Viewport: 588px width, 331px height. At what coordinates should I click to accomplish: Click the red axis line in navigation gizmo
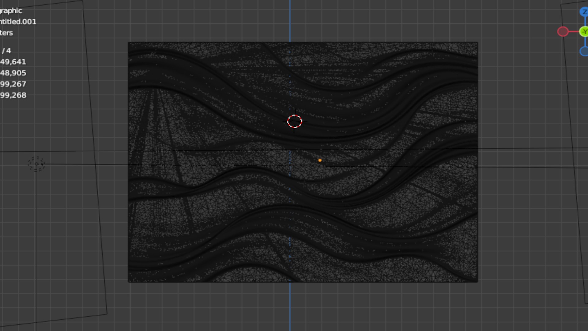coord(574,32)
